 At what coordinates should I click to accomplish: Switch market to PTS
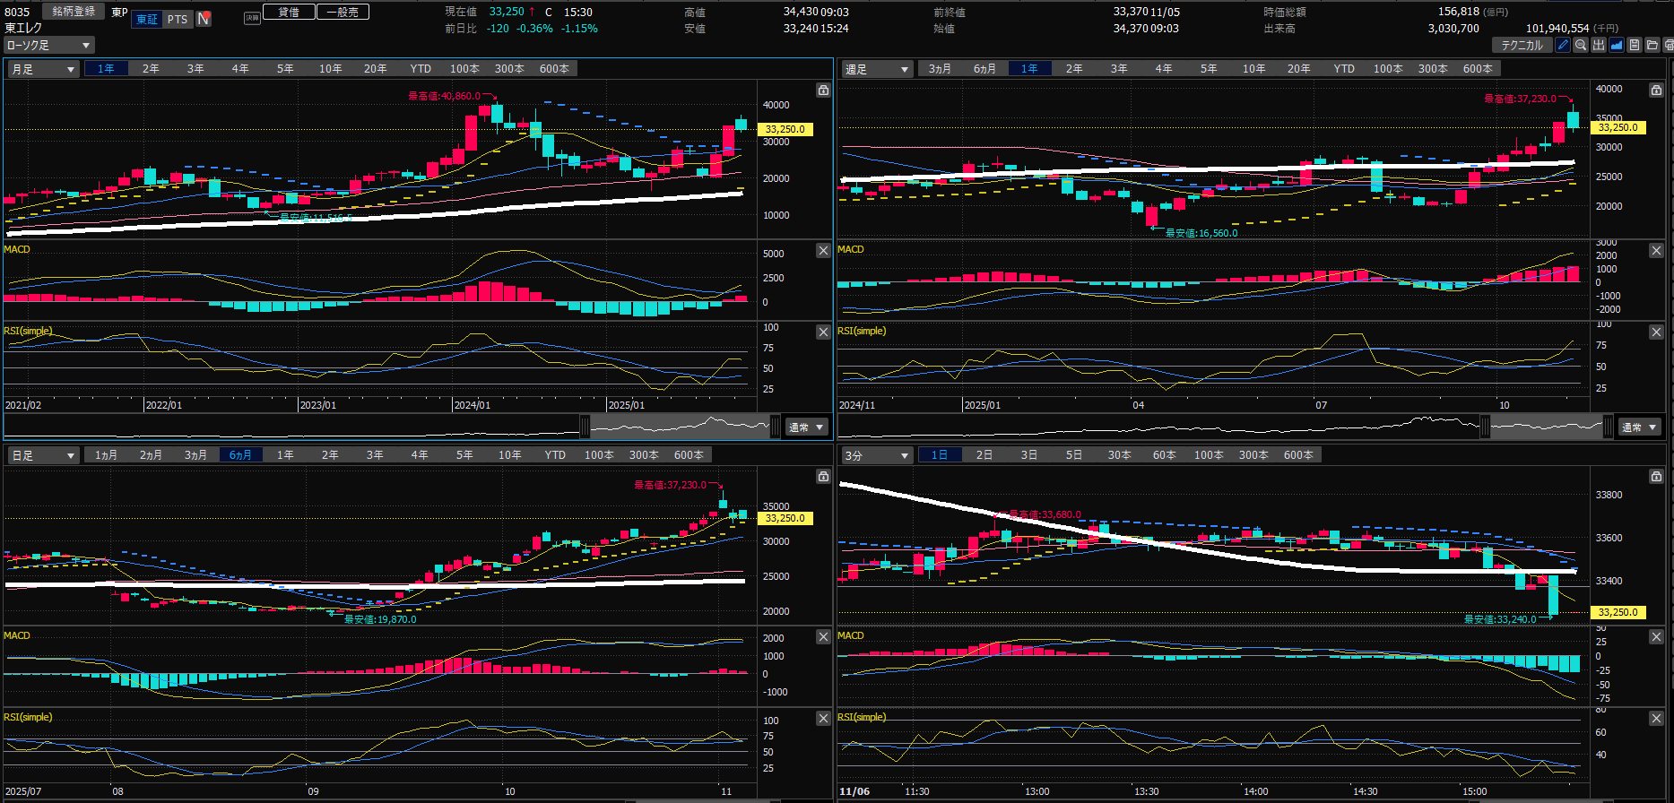pyautogui.click(x=178, y=19)
